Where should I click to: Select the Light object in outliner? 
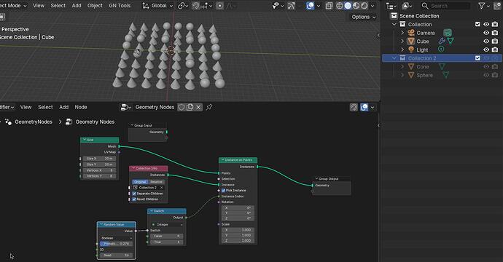coord(422,49)
